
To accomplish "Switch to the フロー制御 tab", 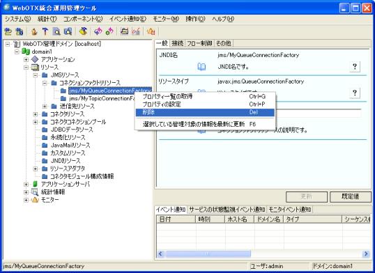I will tap(199, 43).
